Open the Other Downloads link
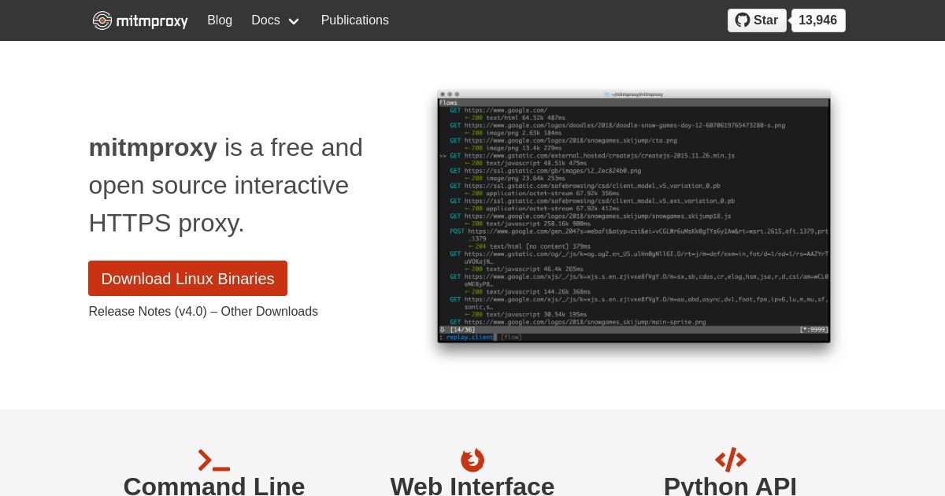The height and width of the screenshot is (496, 945). tap(269, 312)
